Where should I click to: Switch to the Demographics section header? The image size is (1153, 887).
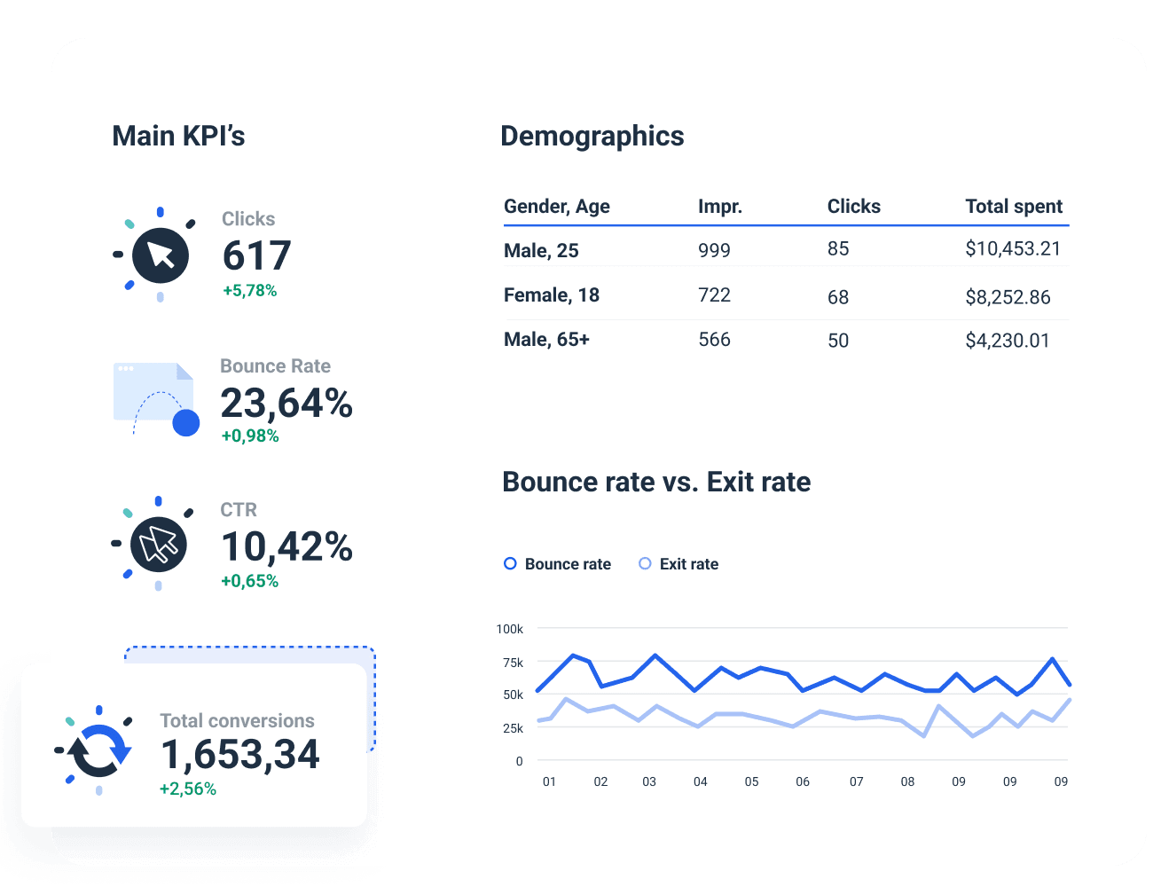[592, 136]
